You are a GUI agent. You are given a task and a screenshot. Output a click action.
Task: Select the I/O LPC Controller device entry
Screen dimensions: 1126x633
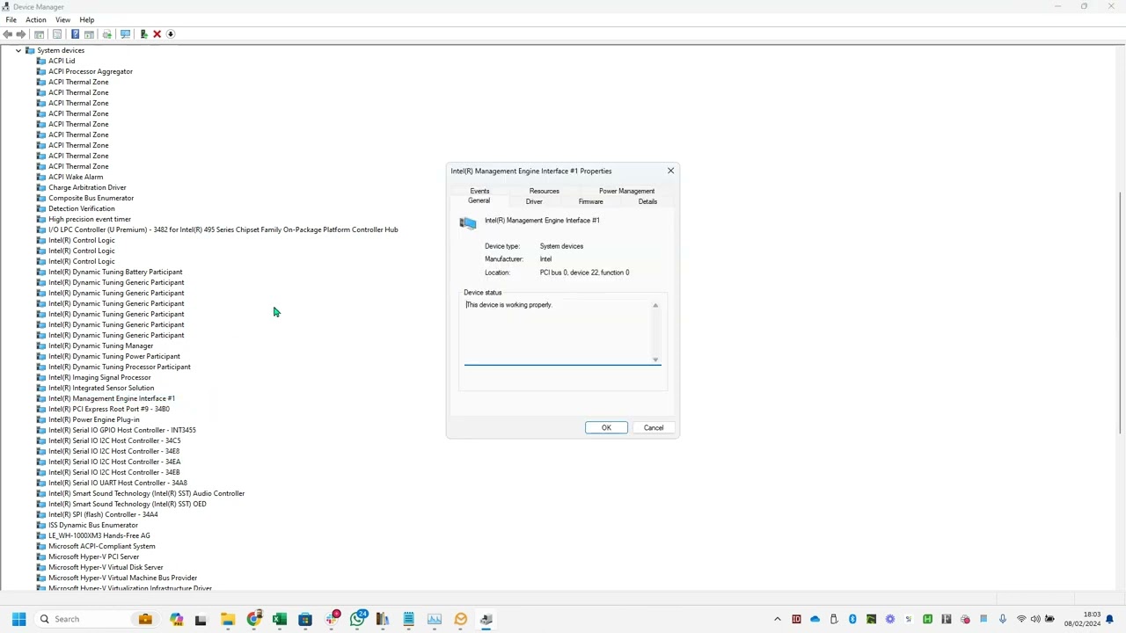tap(223, 229)
